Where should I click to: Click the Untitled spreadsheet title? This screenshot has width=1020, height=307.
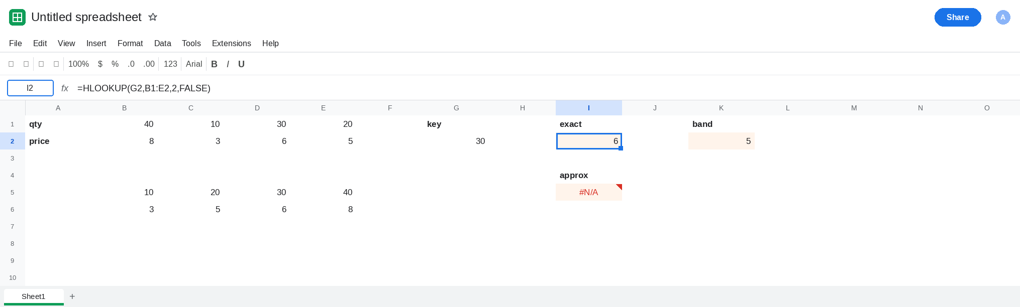[86, 17]
